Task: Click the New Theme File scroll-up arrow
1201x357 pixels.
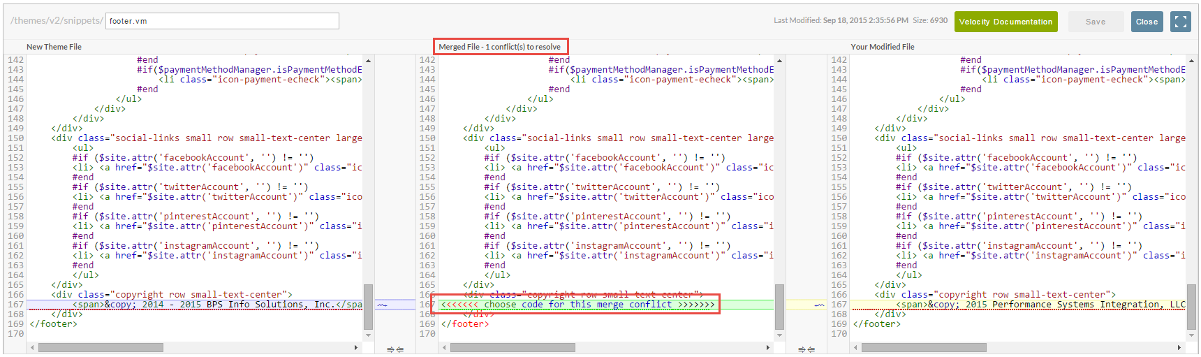Action: tap(368, 61)
